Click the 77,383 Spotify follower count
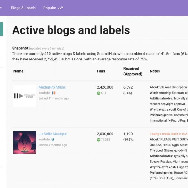 coord(105,140)
